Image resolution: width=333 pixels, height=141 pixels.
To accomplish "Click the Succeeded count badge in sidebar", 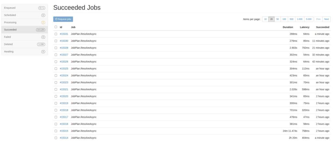I will tap(41, 30).
